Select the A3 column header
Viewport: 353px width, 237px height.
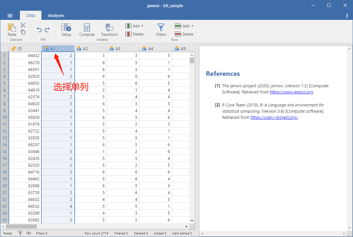123,49
